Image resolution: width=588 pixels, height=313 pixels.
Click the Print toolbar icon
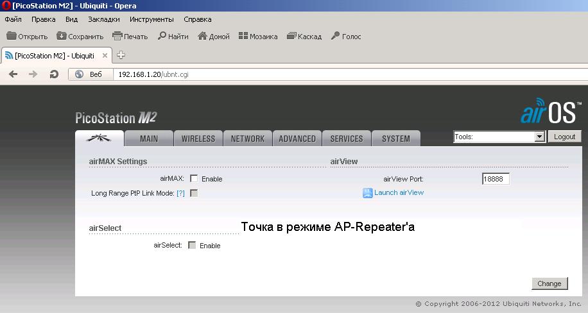pyautogui.click(x=117, y=36)
